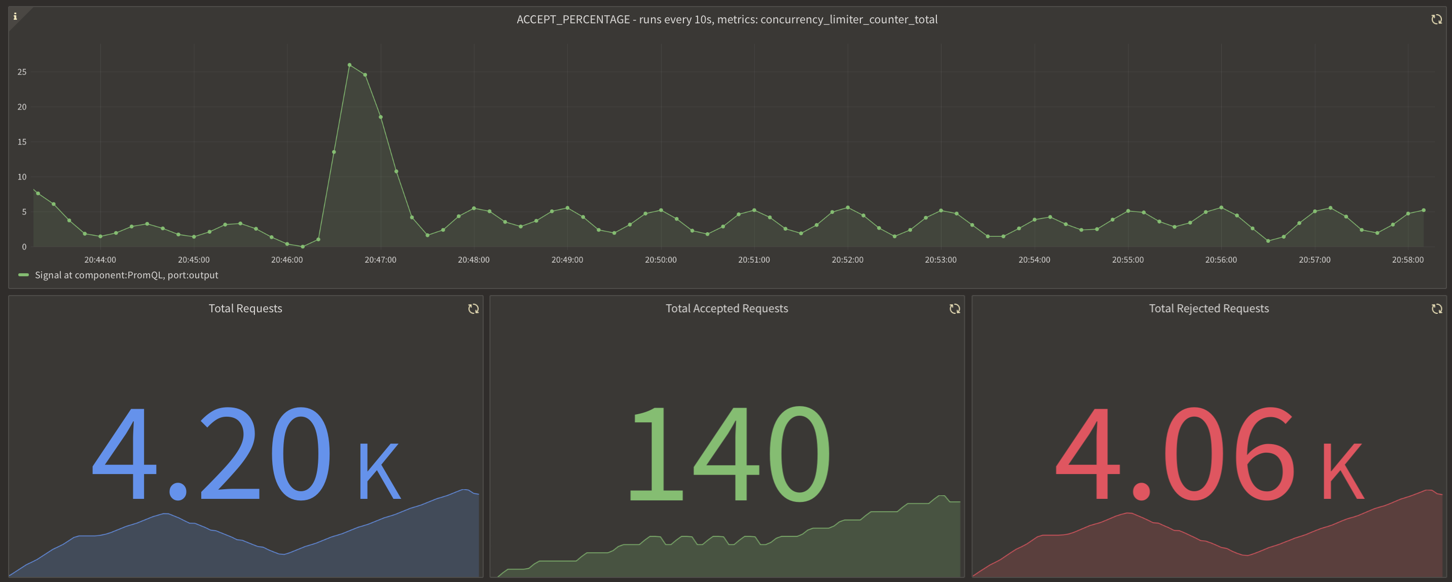This screenshot has height=582, width=1452.
Task: Click the 20:47:00 x-axis label
Action: pos(380,260)
